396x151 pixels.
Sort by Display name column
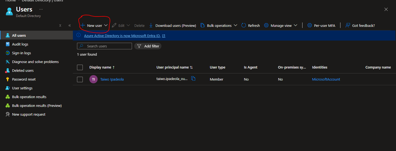[x=102, y=67]
